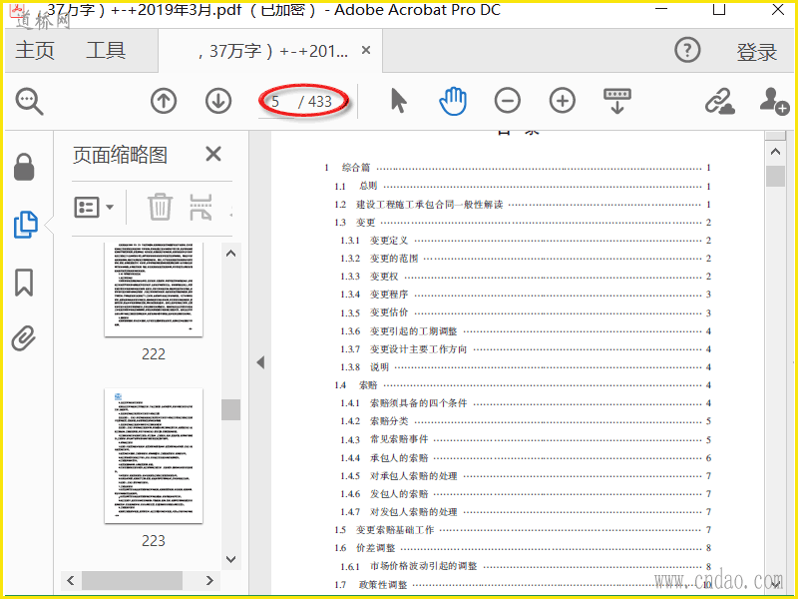
Task: Go to previous page with up arrow
Action: (x=164, y=101)
